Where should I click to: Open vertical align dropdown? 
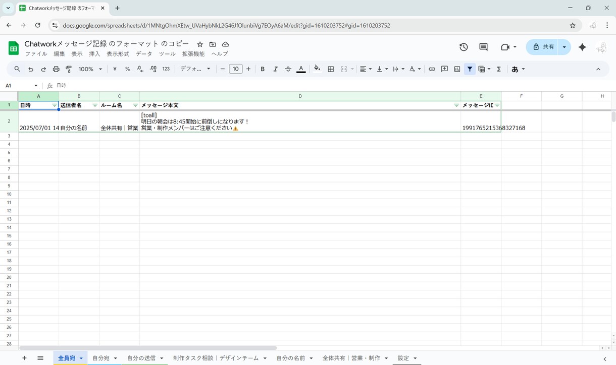[382, 69]
